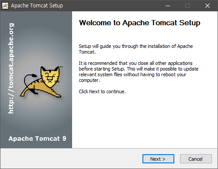
Task: Click the vertical http://tomcat.apache.org text
Action: coord(11,68)
